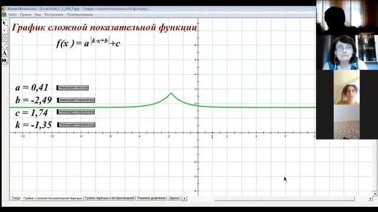Click the peak of the green graph curve

pos(171,93)
